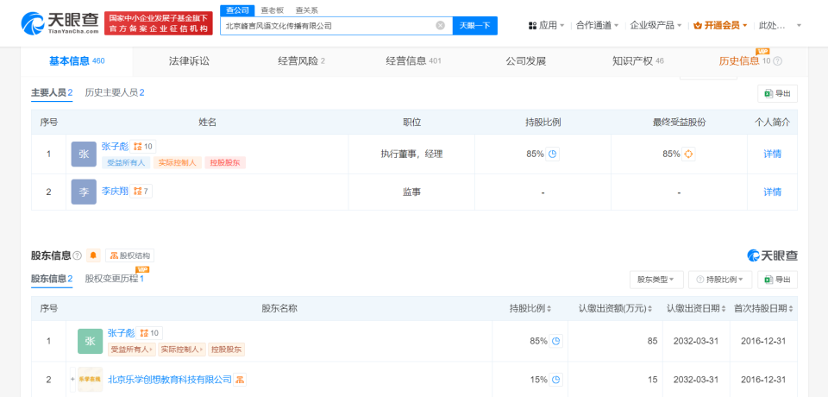Click the Tianyancha logo at top left
Viewport: 828px width, 397px height.
(x=57, y=23)
